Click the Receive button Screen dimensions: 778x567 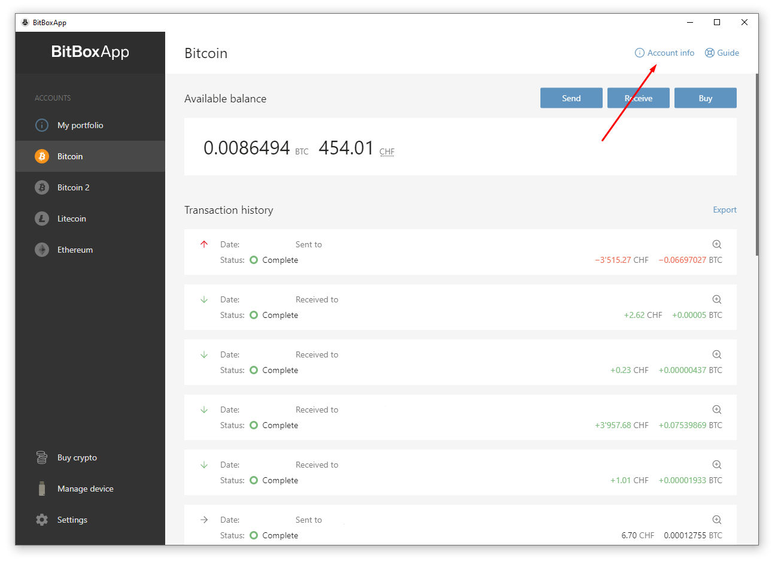(639, 98)
